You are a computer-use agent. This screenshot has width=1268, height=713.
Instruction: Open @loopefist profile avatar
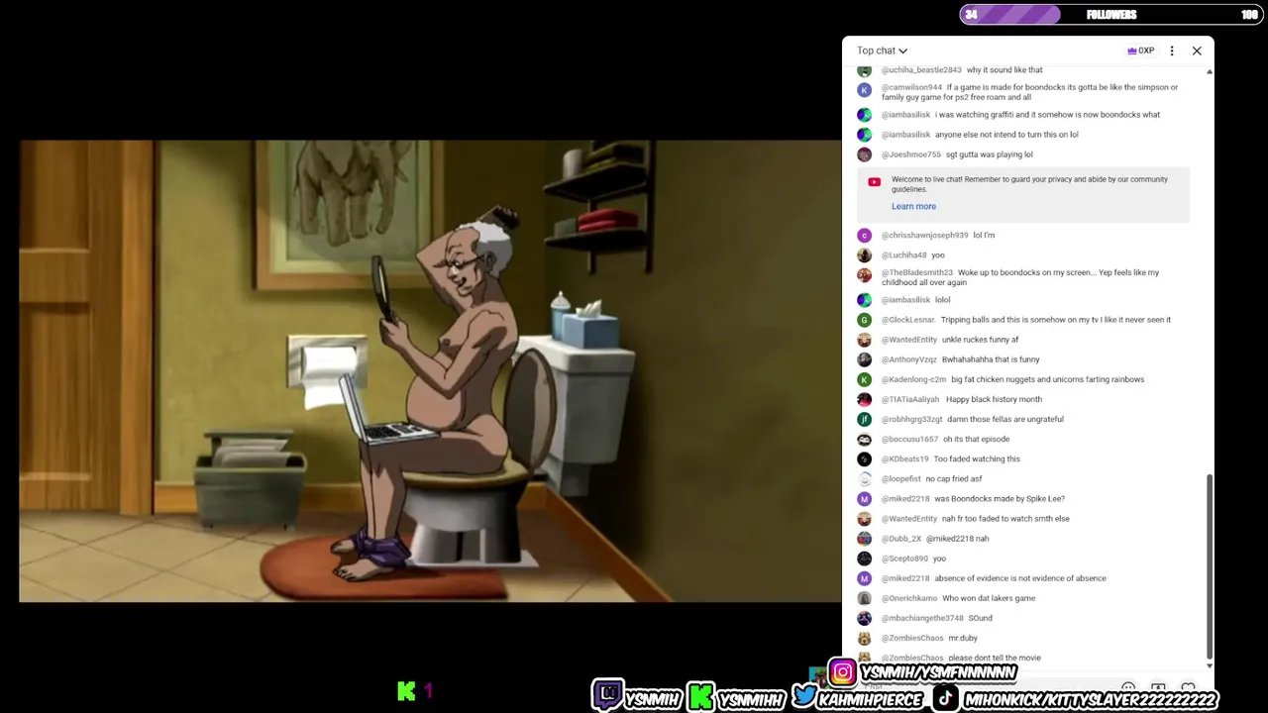click(865, 479)
